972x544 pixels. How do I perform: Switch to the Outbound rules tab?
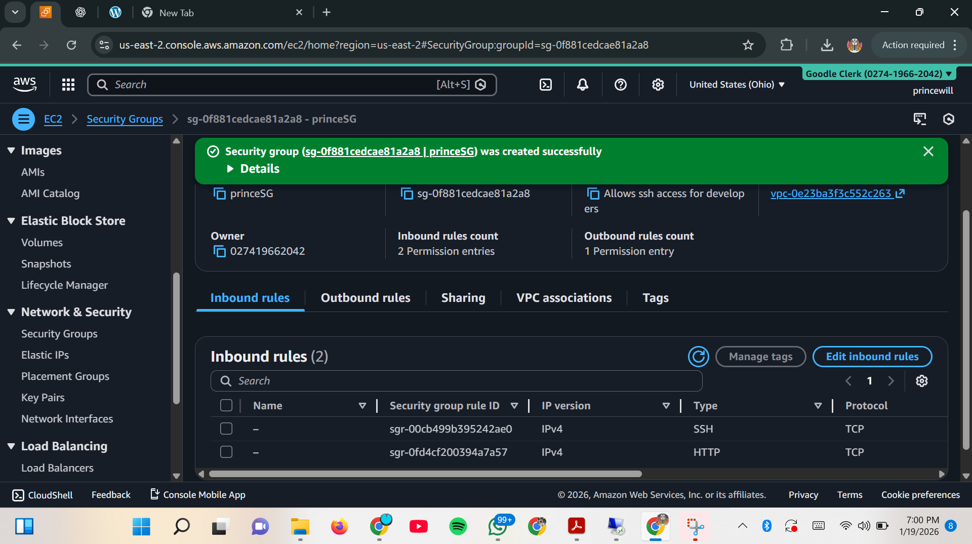point(366,298)
